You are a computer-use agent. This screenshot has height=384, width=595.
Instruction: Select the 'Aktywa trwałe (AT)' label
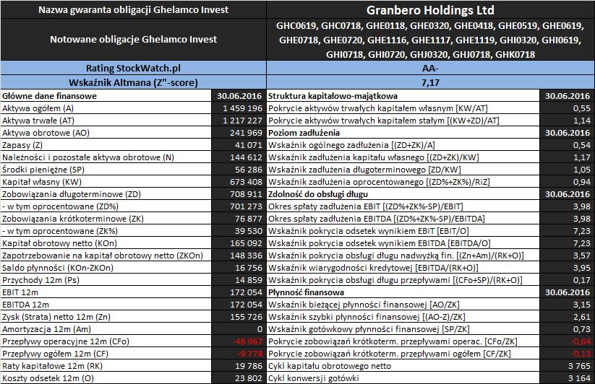point(38,121)
